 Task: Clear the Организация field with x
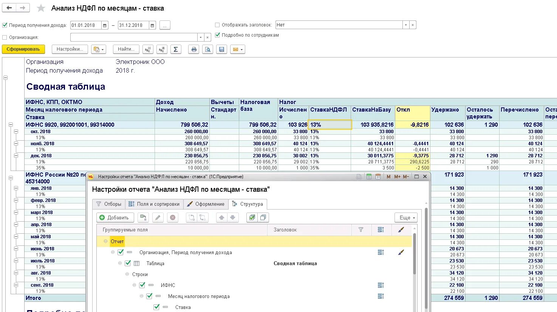207,37
